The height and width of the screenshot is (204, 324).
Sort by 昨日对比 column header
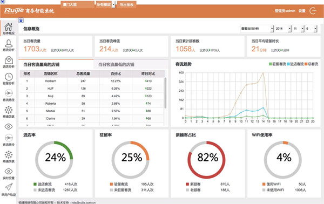click(x=148, y=73)
